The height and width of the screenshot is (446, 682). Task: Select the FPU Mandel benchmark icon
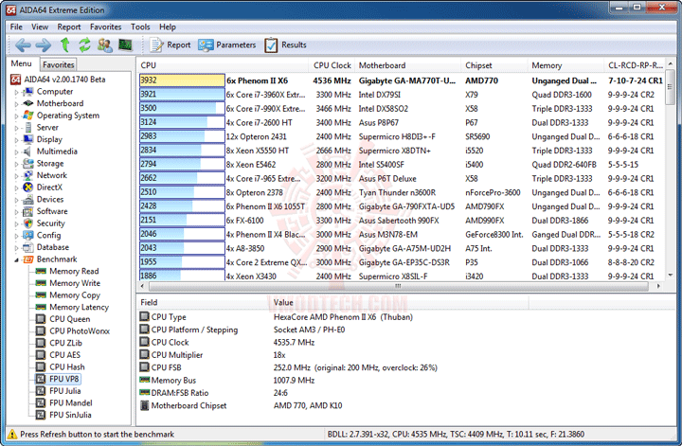[x=41, y=403]
